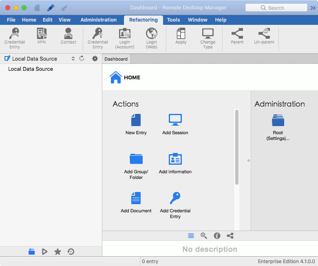Click the Search field
This screenshot has width=318, height=266.
click(x=276, y=8)
